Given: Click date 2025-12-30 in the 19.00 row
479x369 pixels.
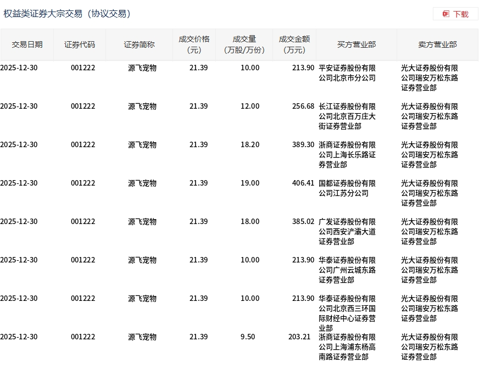Looking at the screenshot, I should [x=19, y=183].
